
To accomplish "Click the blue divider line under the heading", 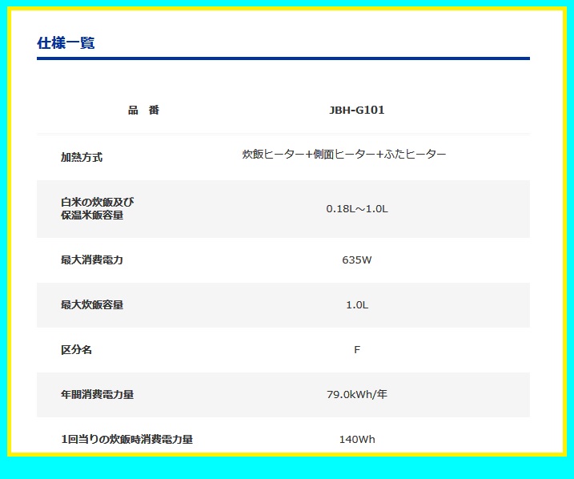I will (x=283, y=58).
